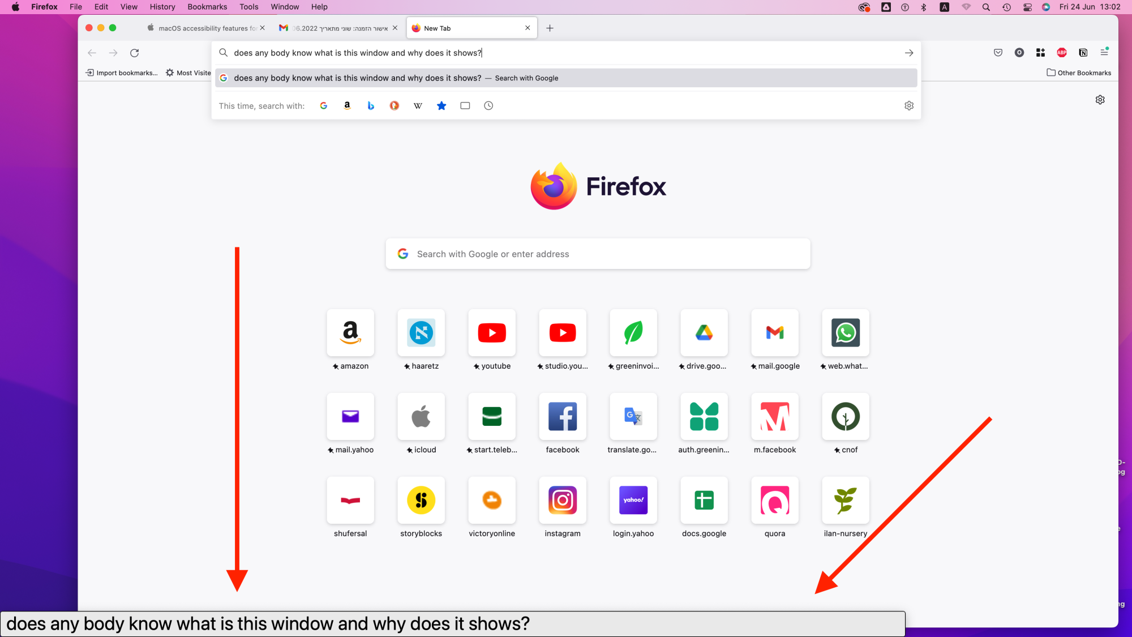Reload the current page

click(135, 53)
